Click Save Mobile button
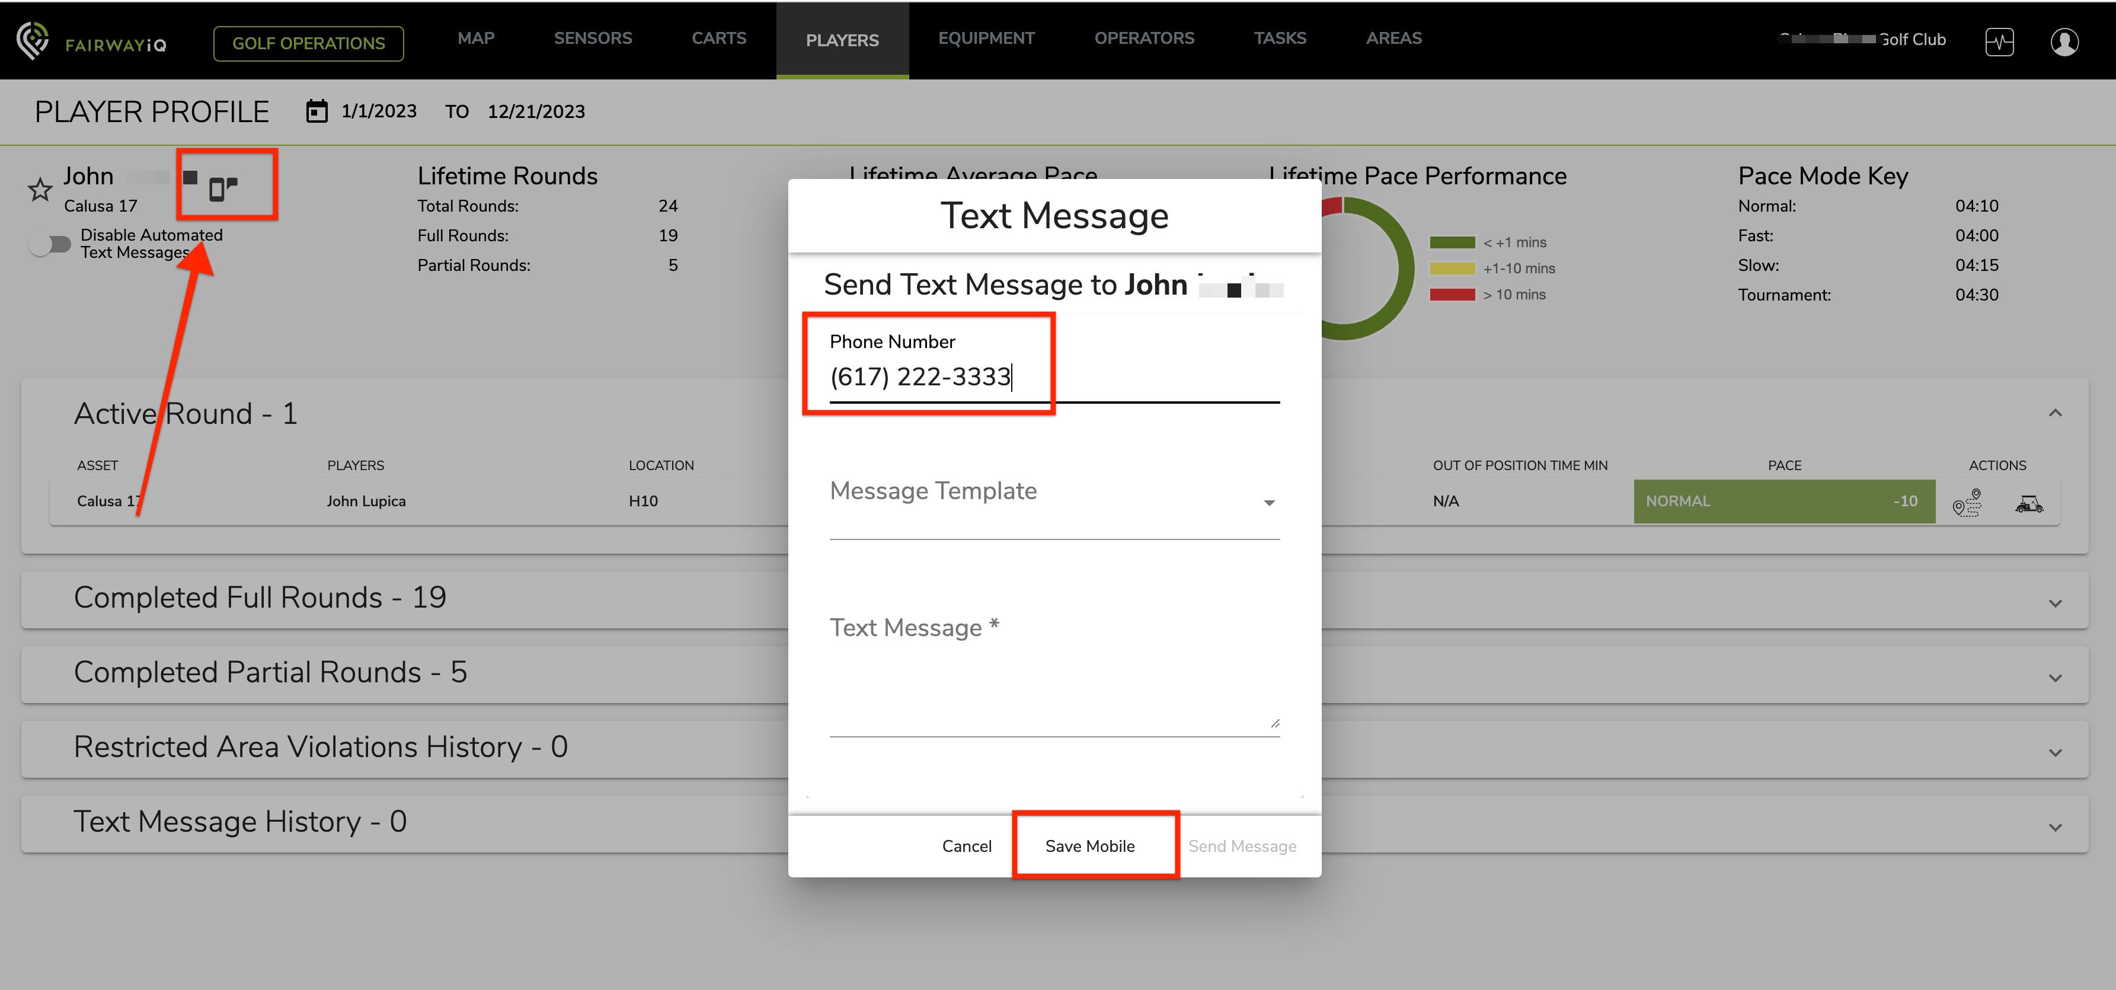 [x=1089, y=845]
